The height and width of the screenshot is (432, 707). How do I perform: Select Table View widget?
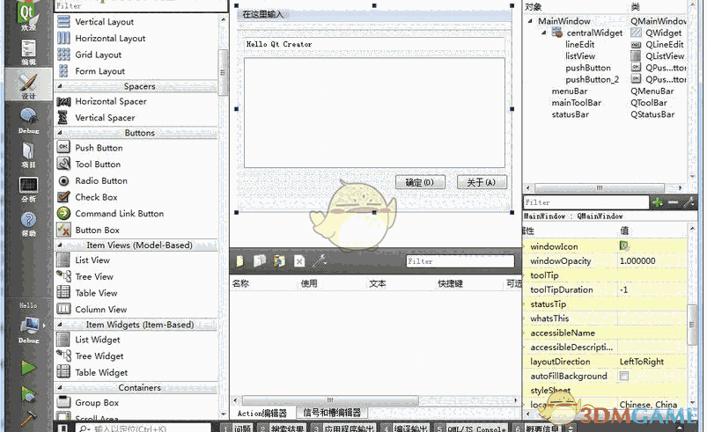[96, 293]
